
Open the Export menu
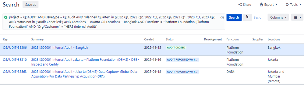[x=269, y=5]
